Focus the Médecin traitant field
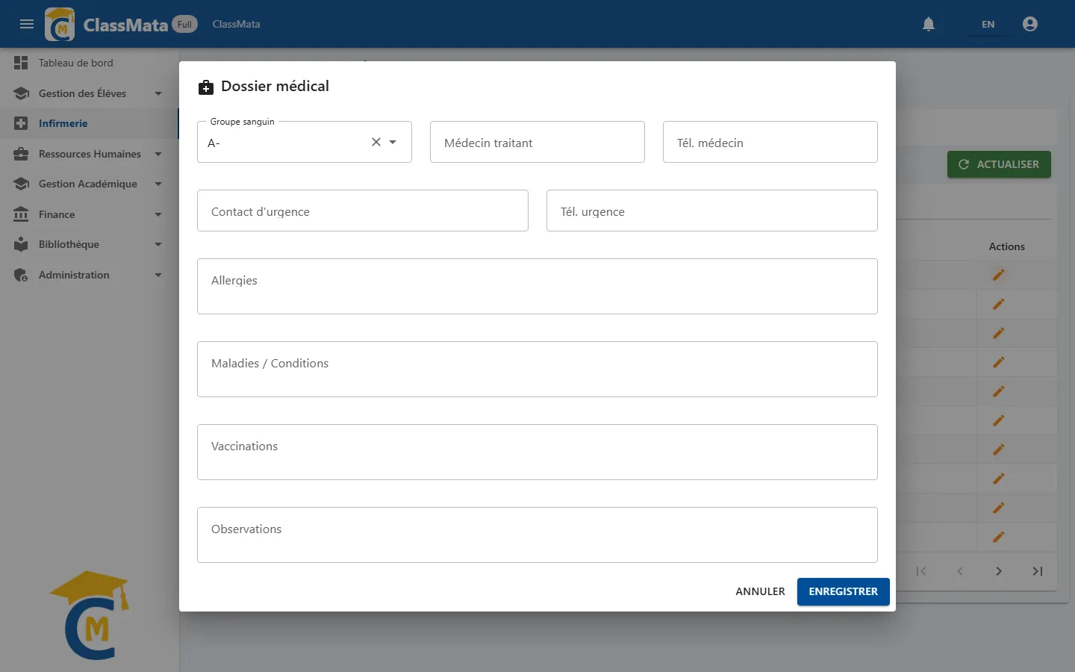Image resolution: width=1075 pixels, height=672 pixels. pyautogui.click(x=537, y=142)
